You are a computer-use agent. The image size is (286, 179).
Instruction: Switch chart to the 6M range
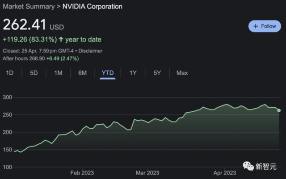pos(83,73)
